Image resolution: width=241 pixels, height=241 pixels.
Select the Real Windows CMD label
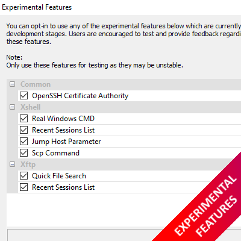point(63,119)
